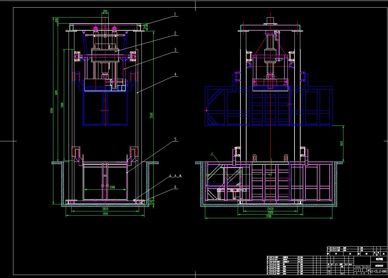Click part callout number 6
The width and height of the screenshot is (388, 278).
tap(175, 187)
